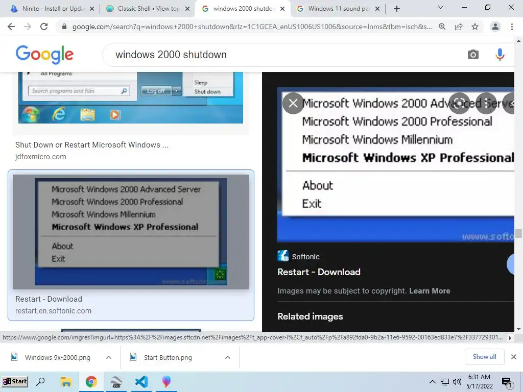The height and width of the screenshot is (392, 523).
Task: Open downloaded Windows 9x-2000.png
Action: click(x=57, y=357)
